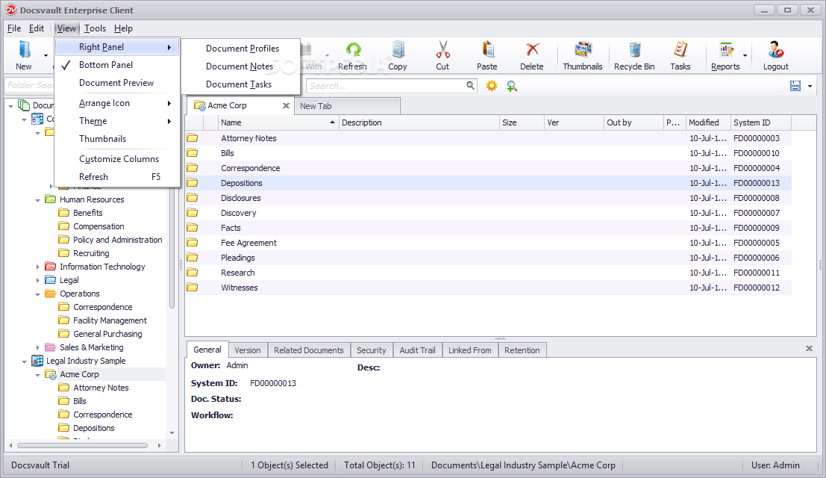Expand the Sales & Marketing tree node
The image size is (826, 478).
coord(37,347)
